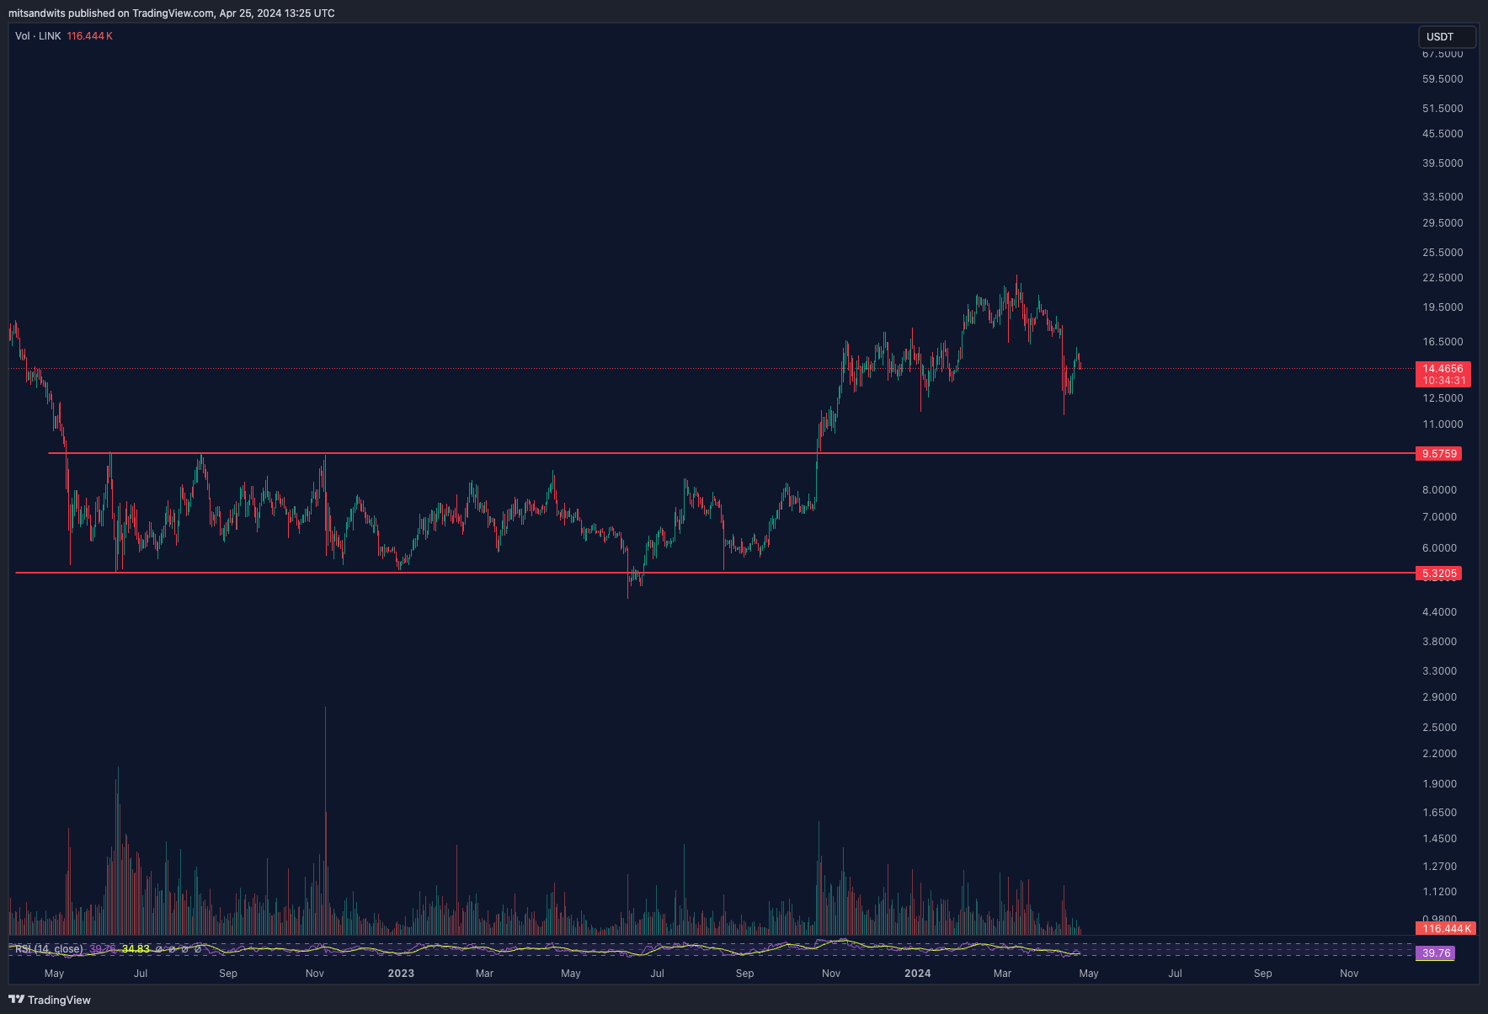
Task: Click the 33.5000 price scale label
Action: click(1443, 197)
